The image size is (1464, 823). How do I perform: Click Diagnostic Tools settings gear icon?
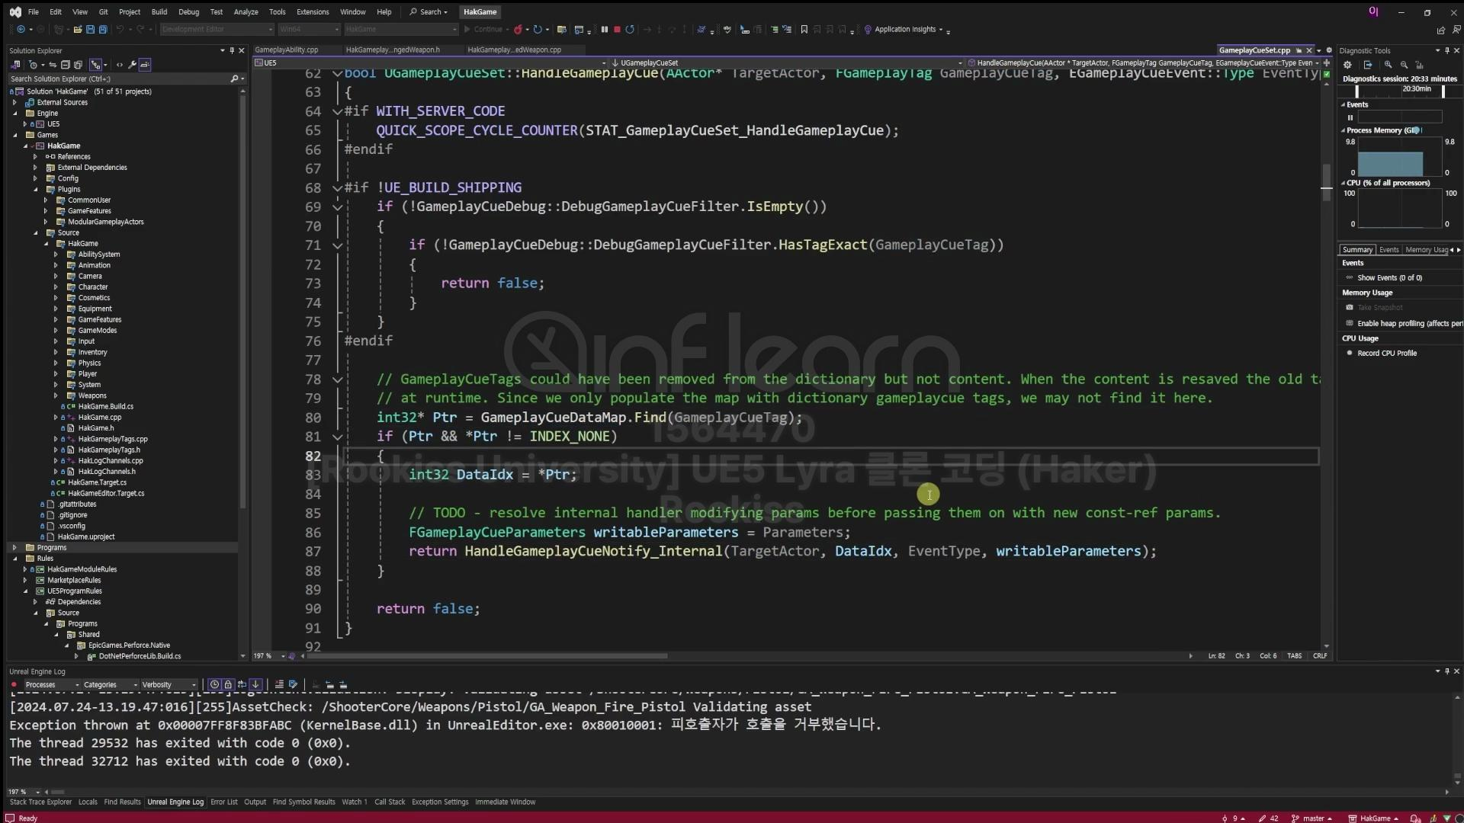tap(1347, 65)
